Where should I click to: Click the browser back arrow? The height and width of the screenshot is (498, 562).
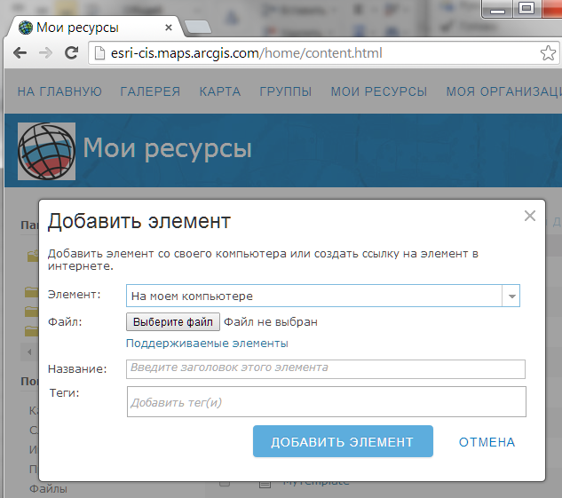click(x=20, y=53)
